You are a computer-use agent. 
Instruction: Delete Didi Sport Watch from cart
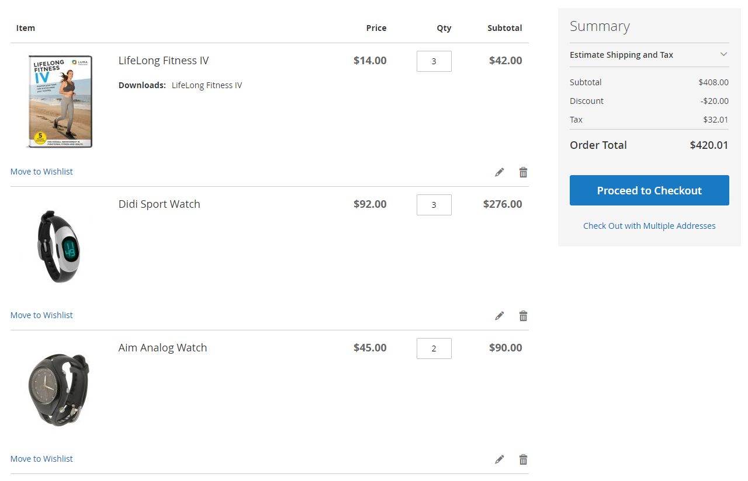[x=523, y=316]
